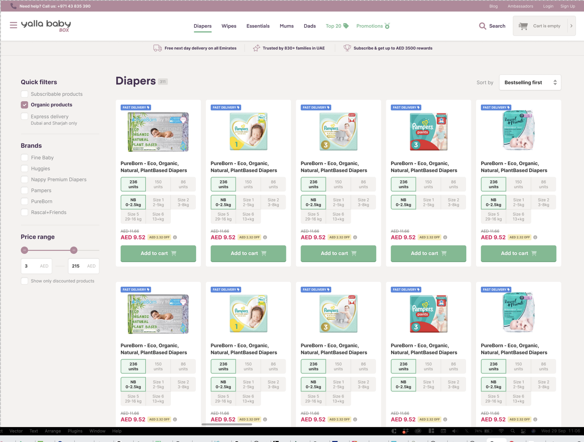This screenshot has height=442, width=584.
Task: Click the minimum price field showing 3
Action: pyautogui.click(x=36, y=266)
